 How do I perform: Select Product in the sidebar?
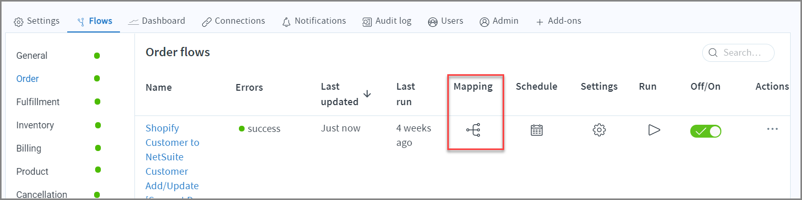pyautogui.click(x=33, y=172)
